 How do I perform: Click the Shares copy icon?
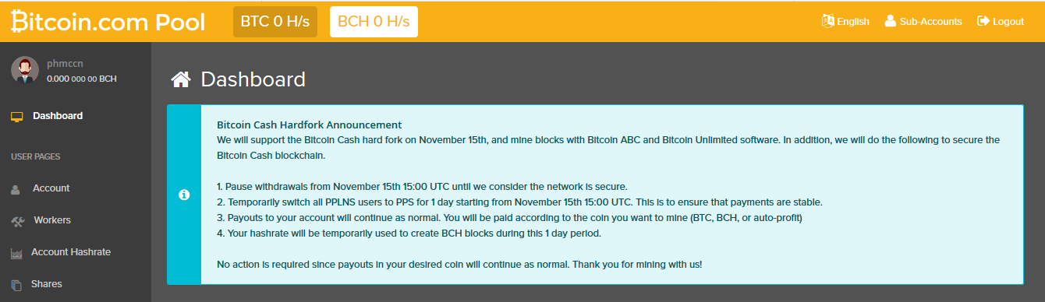click(x=16, y=285)
